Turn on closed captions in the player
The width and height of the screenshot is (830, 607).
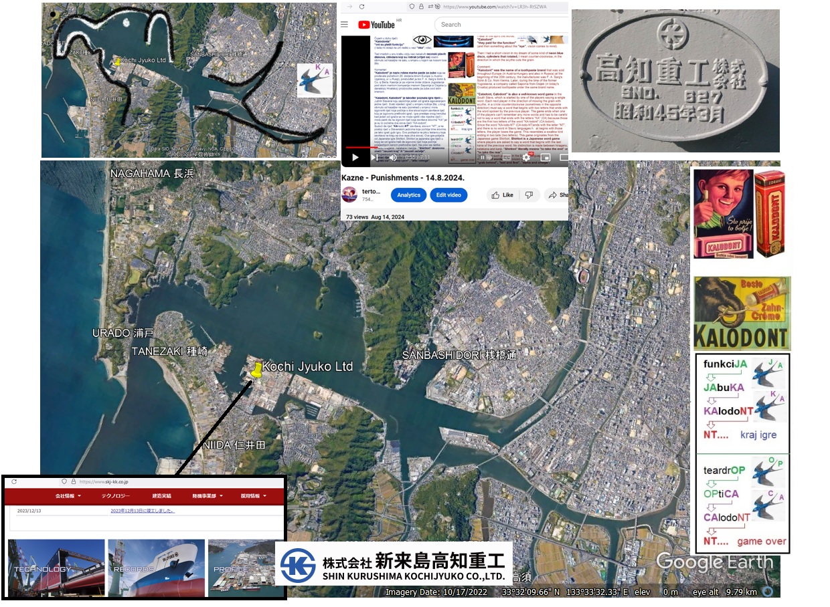tap(507, 158)
